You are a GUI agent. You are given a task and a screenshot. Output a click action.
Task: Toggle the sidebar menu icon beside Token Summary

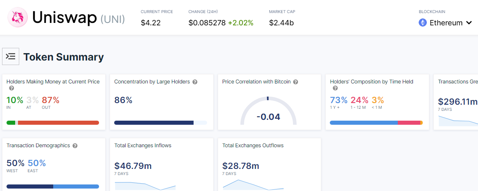coord(11,56)
